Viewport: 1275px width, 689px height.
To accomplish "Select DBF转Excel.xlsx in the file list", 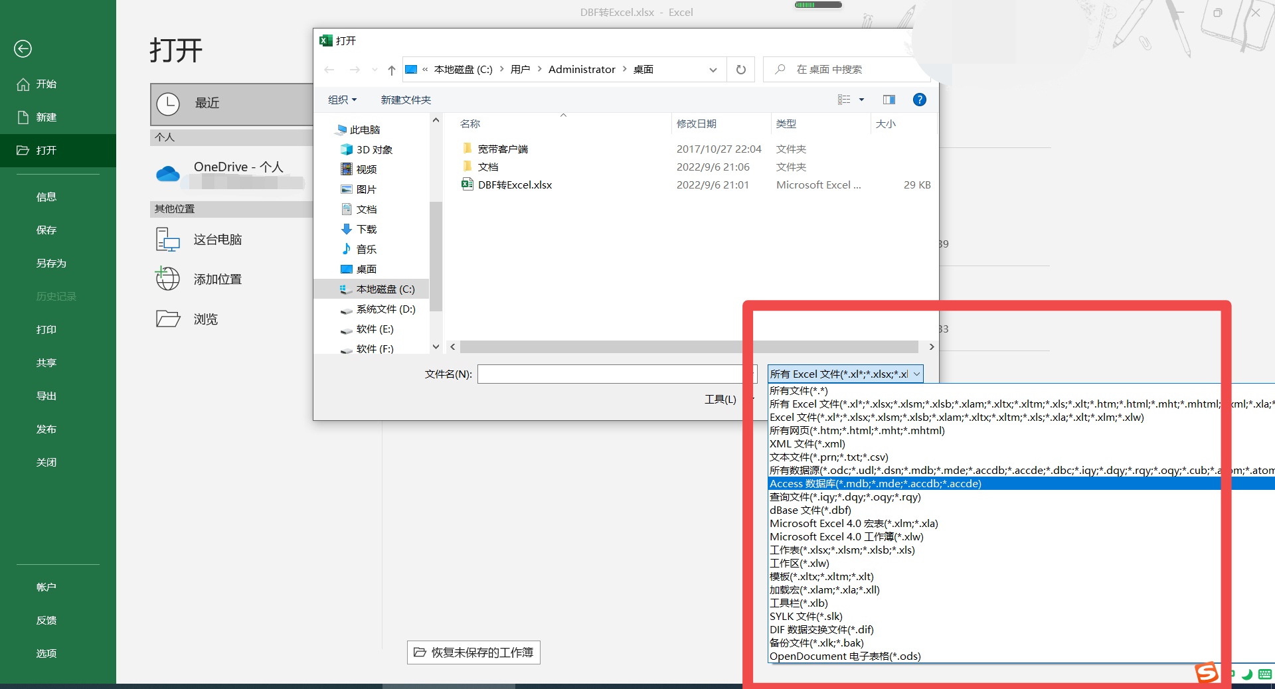I will point(513,185).
